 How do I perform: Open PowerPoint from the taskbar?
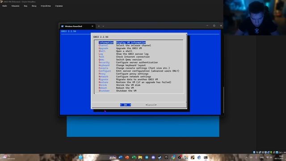point(127,157)
